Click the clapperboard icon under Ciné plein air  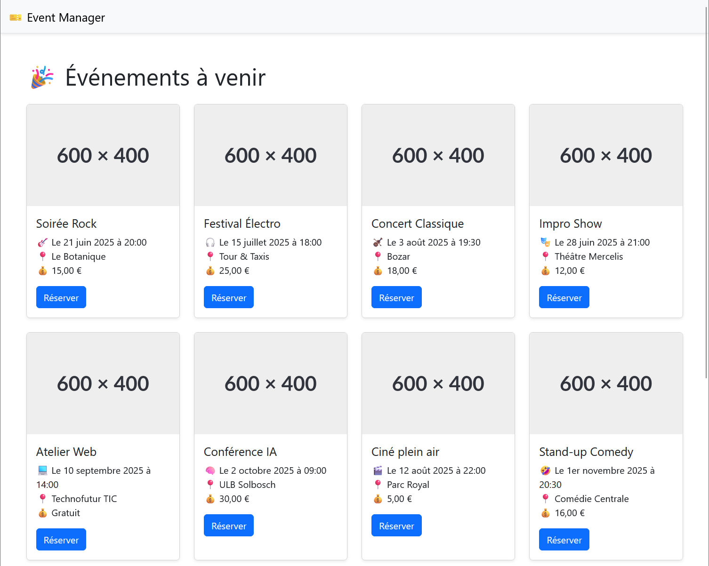378,471
